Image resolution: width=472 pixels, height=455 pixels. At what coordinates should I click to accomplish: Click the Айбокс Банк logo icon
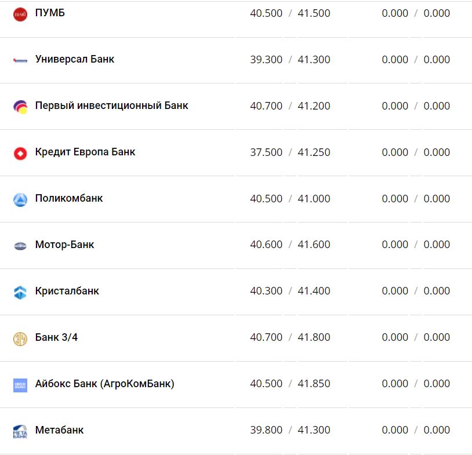click(20, 385)
